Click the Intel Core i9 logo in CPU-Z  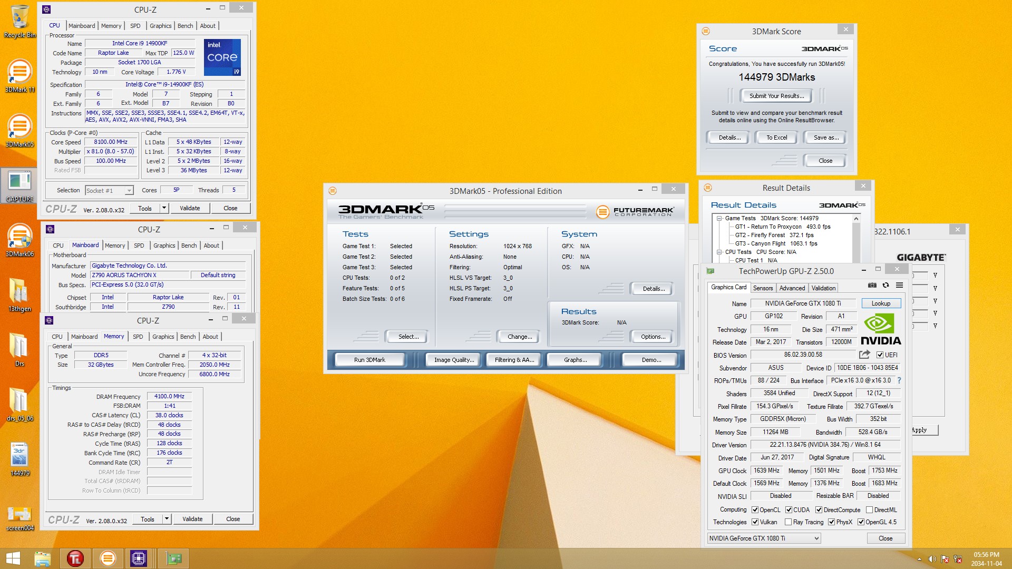point(222,57)
